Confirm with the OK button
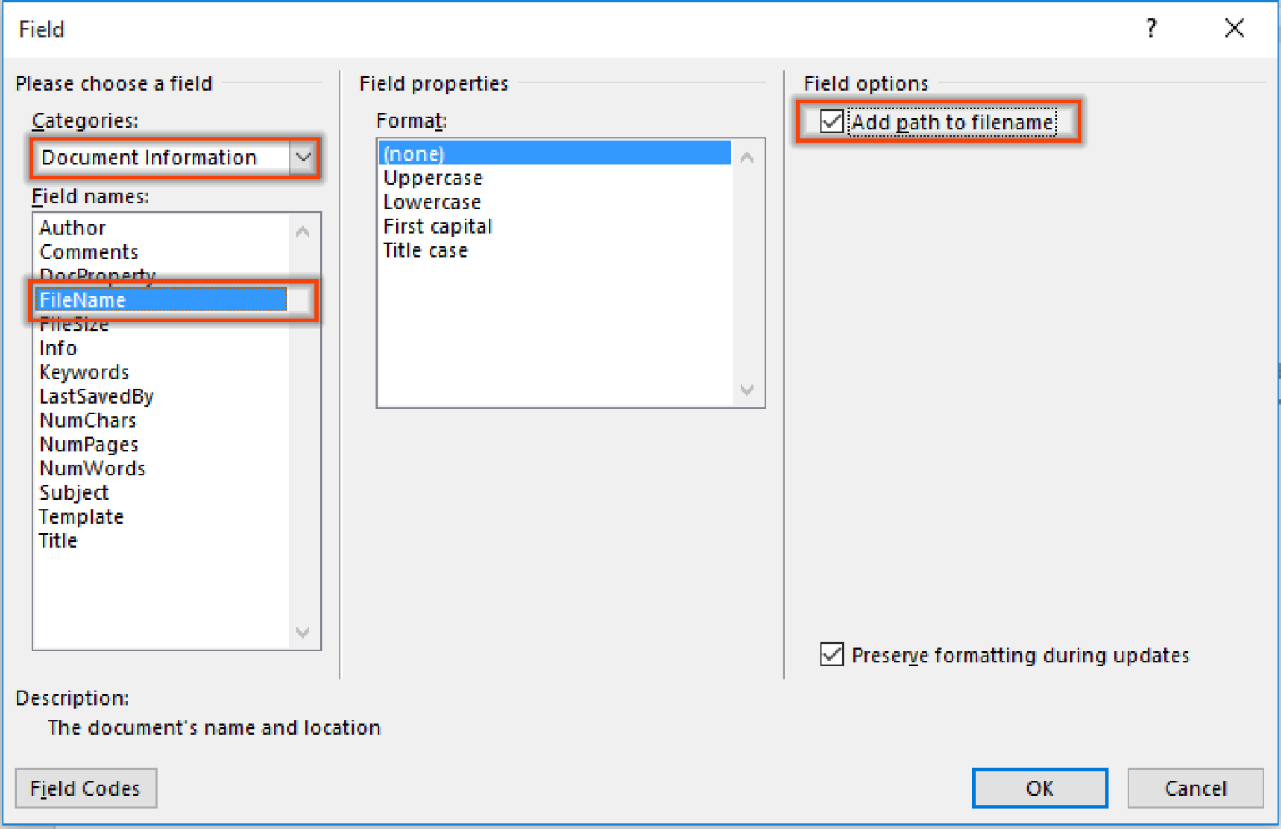1281x829 pixels. coord(1039,788)
